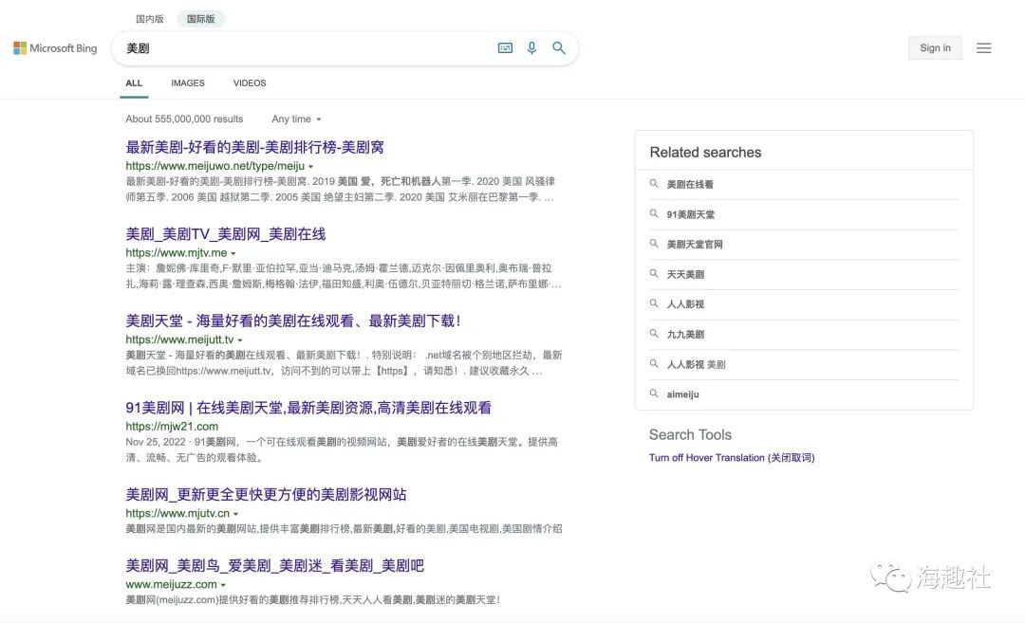Click related search 美剧在线看
Viewport: 1025px width, 623px height.
click(690, 185)
